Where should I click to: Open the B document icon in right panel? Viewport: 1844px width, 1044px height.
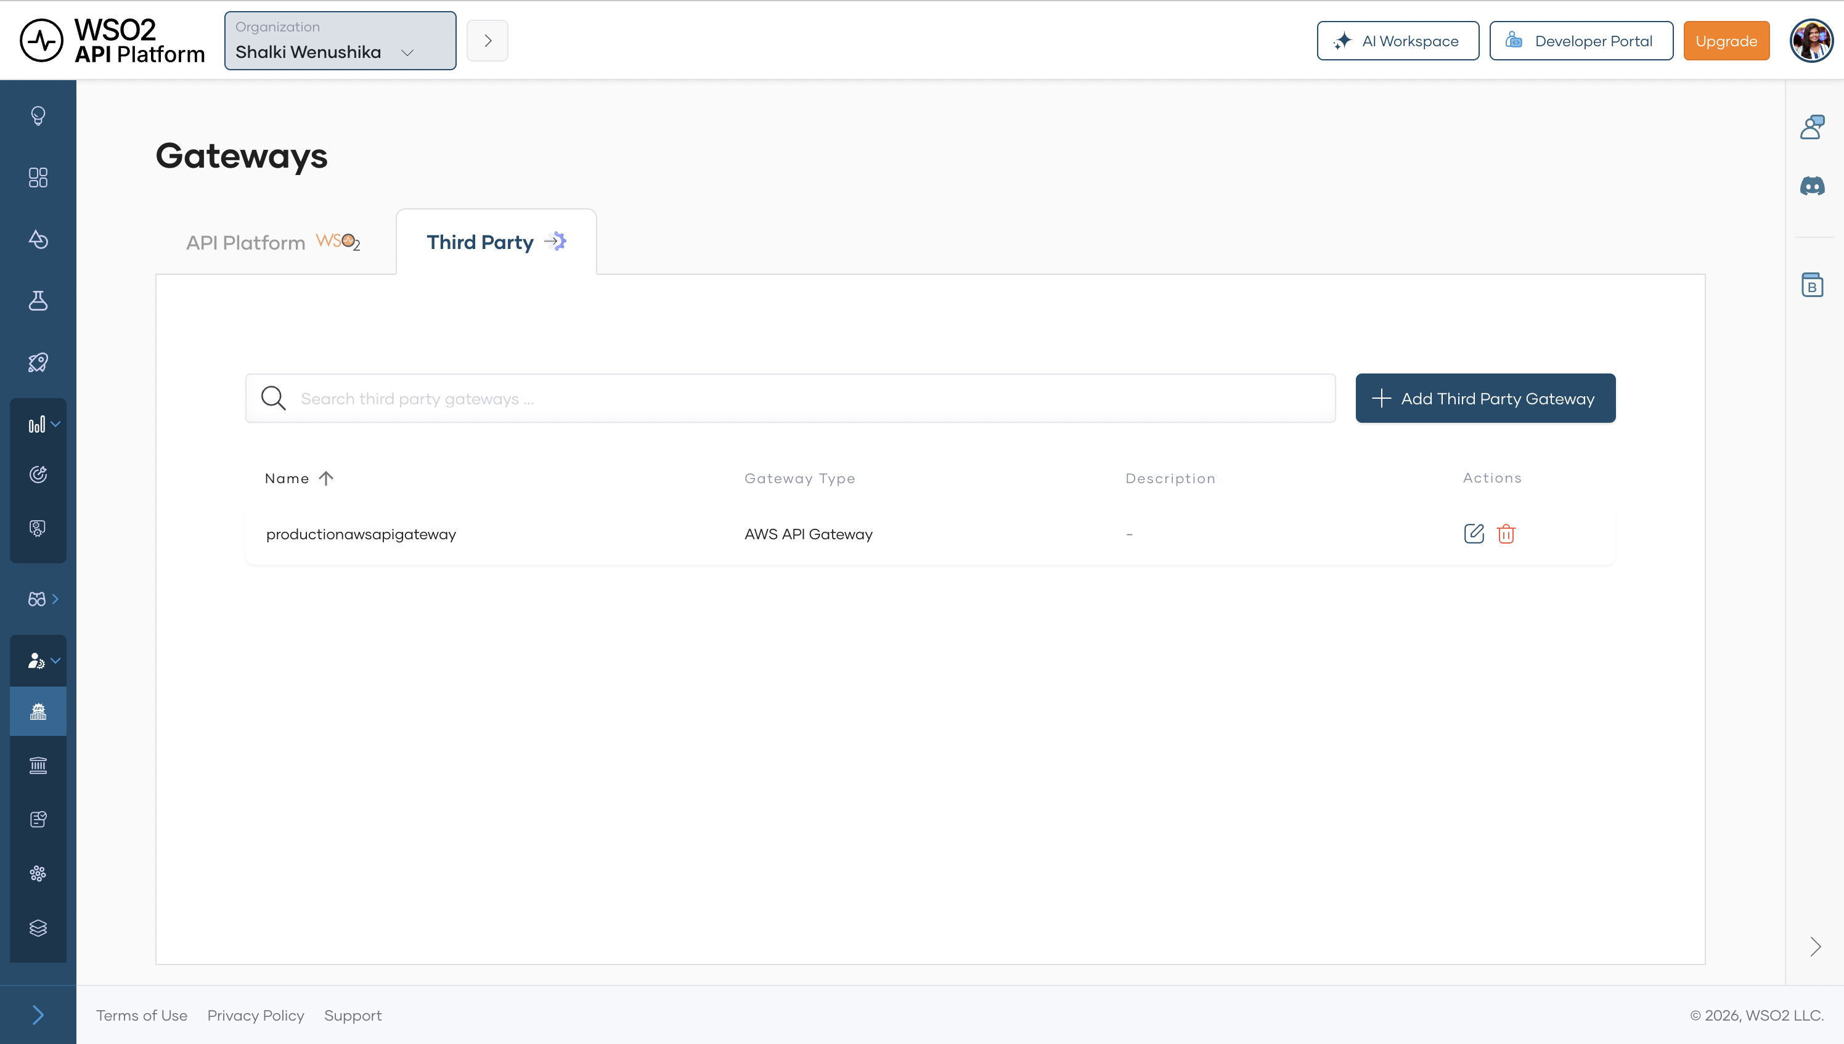point(1812,285)
